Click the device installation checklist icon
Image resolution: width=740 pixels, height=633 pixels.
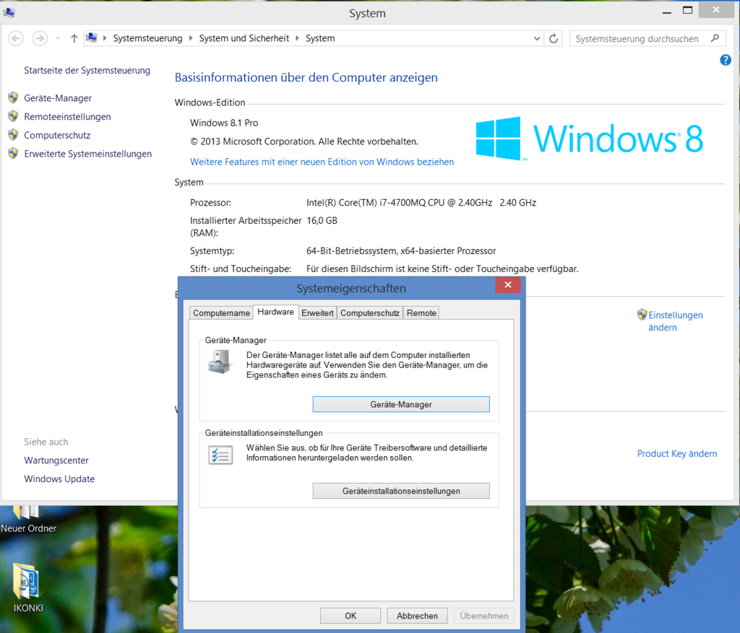(220, 455)
